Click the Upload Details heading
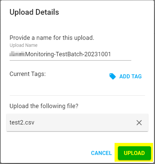The image size is (155, 164). pyautogui.click(x=34, y=12)
